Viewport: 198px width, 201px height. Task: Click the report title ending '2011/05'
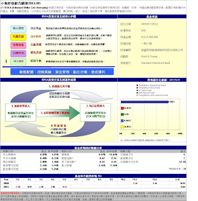pyautogui.click(x=21, y=3)
